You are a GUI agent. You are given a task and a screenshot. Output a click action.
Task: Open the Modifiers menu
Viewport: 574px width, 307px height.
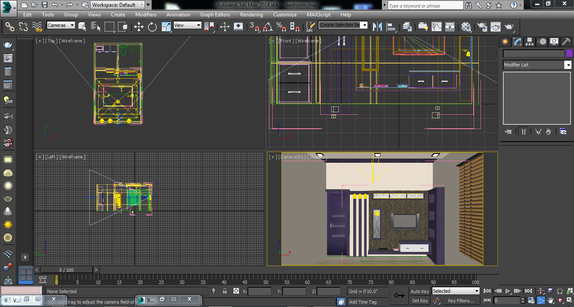[x=146, y=15]
